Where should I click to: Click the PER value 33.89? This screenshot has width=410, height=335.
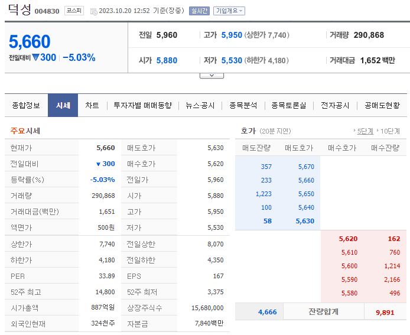coord(107,276)
